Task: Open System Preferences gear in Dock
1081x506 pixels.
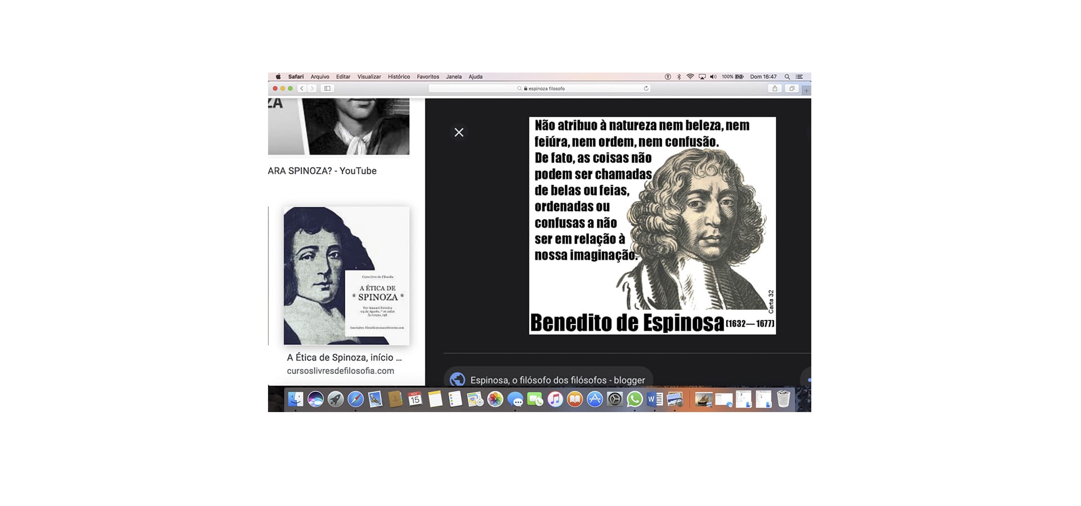Action: [615, 399]
